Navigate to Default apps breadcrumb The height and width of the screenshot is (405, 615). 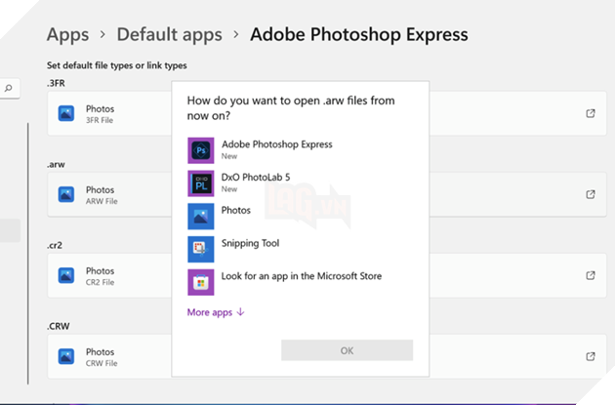click(168, 35)
